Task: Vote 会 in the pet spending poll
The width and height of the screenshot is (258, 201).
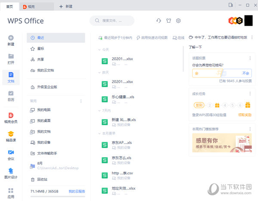Action: click(x=207, y=73)
